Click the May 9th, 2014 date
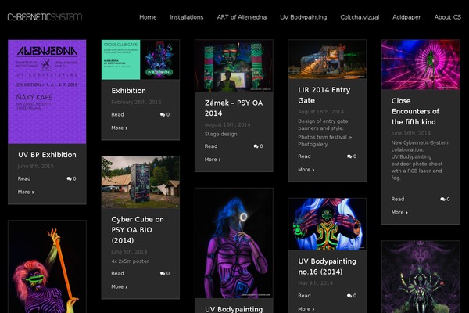 point(315,283)
